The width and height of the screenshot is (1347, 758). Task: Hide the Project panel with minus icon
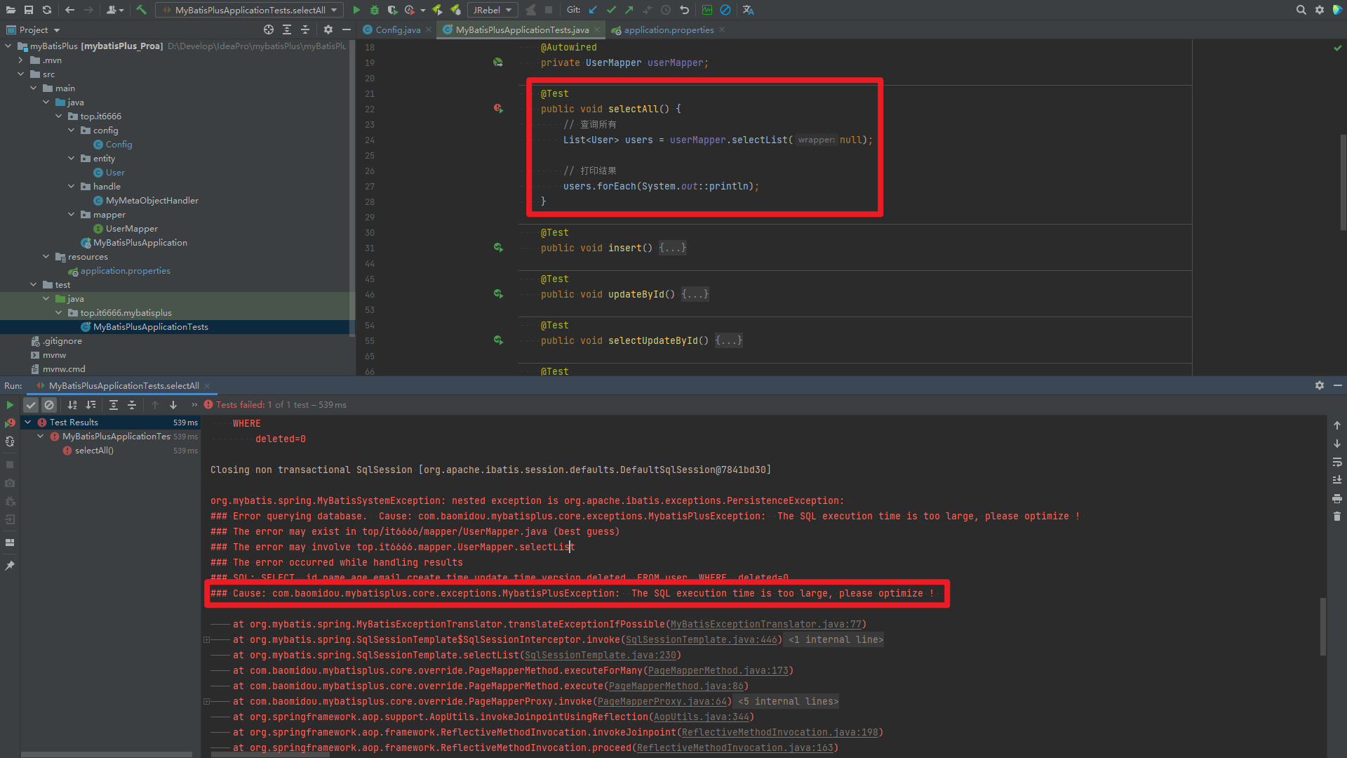(x=347, y=29)
